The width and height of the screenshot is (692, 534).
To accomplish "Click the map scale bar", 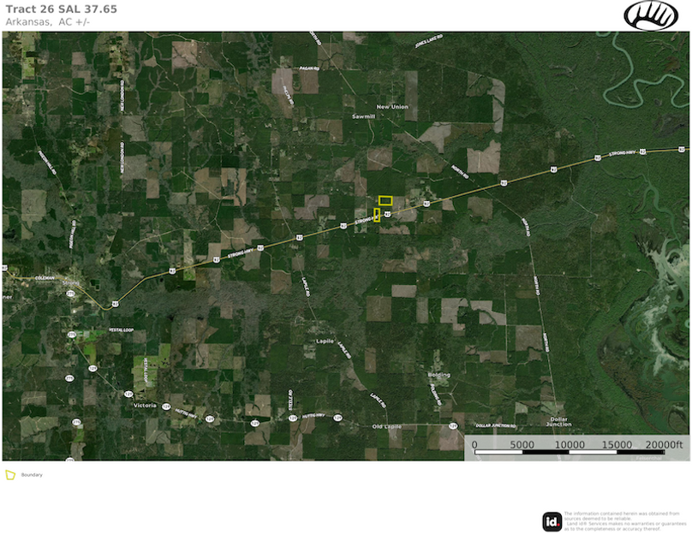I will [578, 450].
